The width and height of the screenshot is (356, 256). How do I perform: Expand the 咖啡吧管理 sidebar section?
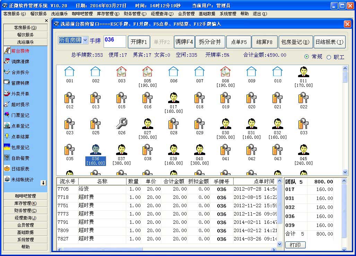click(x=25, y=196)
